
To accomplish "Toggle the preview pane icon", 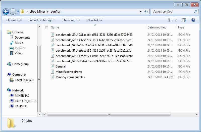I will click(x=184, y=20).
